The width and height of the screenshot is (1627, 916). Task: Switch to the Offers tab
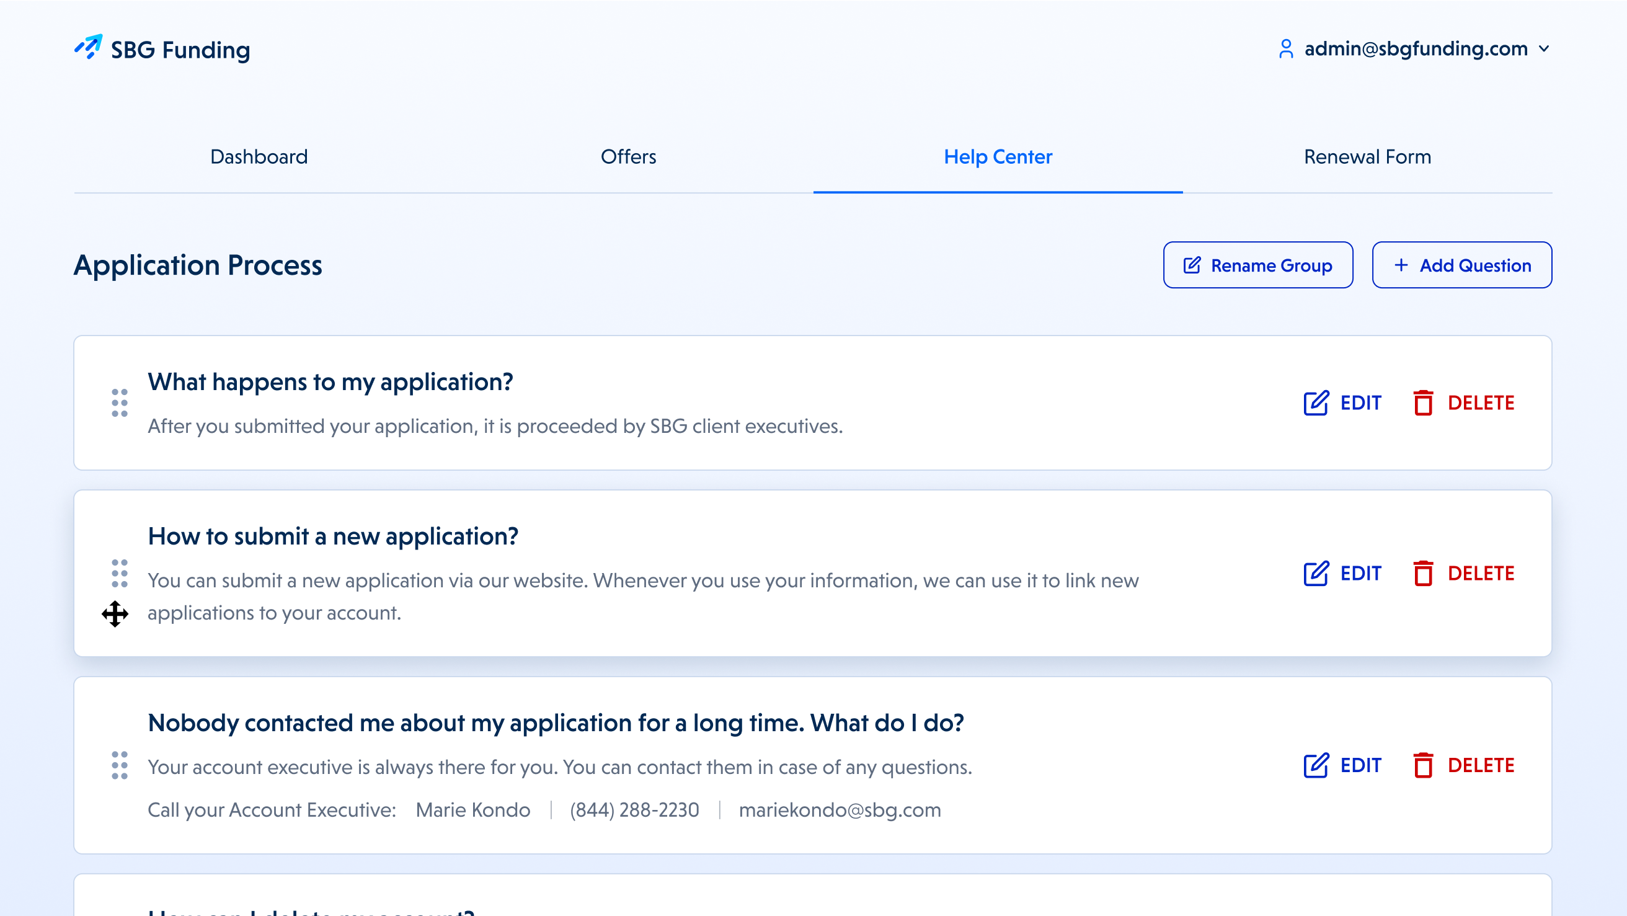(x=628, y=157)
